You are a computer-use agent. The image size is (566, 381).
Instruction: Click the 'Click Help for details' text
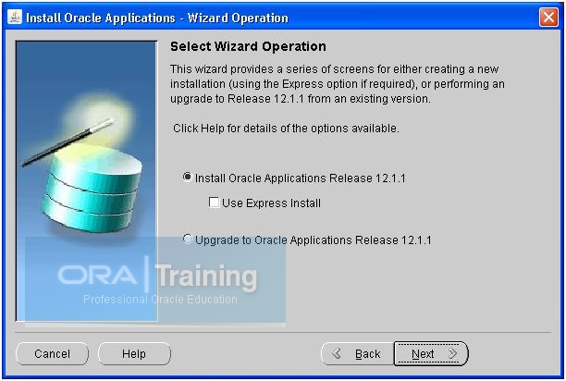click(286, 129)
